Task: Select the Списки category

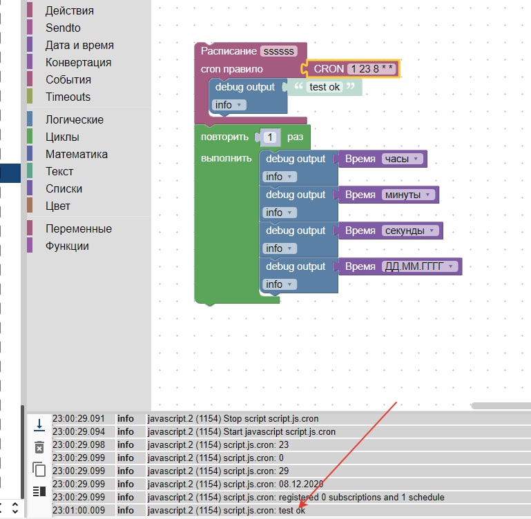Action: [x=64, y=188]
